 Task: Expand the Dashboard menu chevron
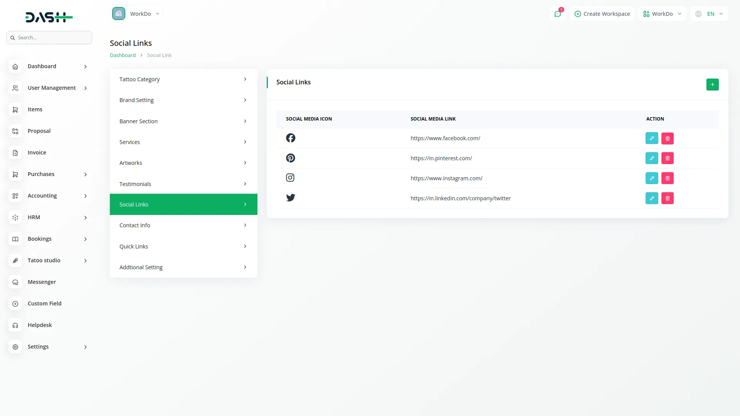click(86, 67)
